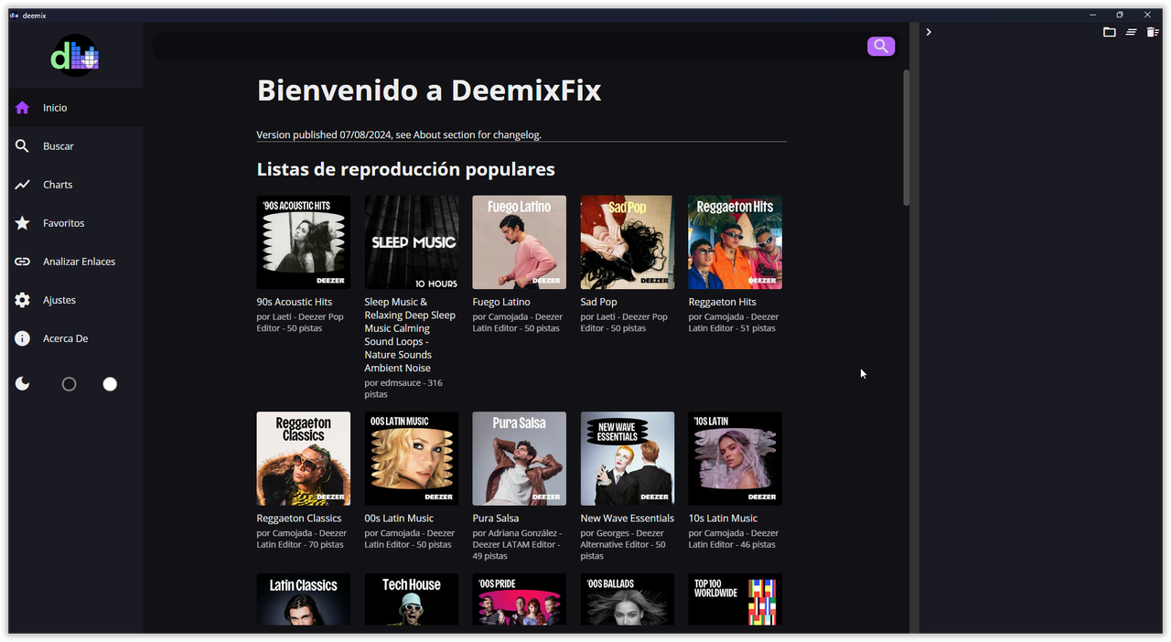Click inside the search input field
1171x642 pixels.
tap(510, 46)
